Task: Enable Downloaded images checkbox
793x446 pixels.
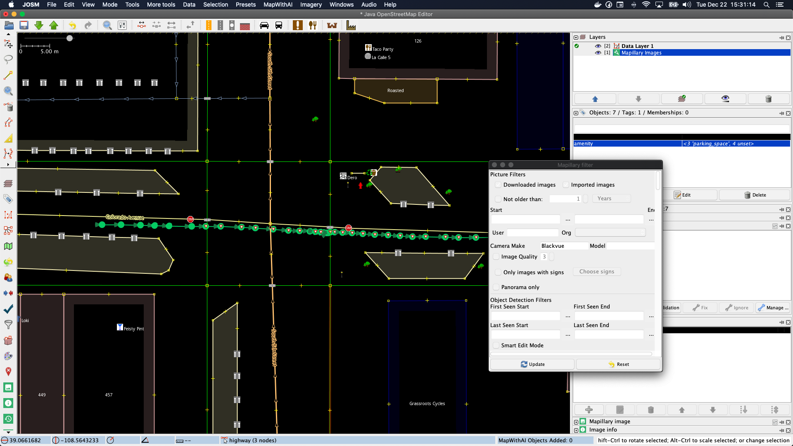Action: coord(498,185)
